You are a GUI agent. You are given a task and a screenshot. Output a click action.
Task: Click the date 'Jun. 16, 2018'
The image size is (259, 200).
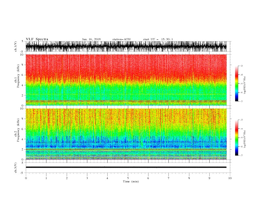click(x=91, y=39)
